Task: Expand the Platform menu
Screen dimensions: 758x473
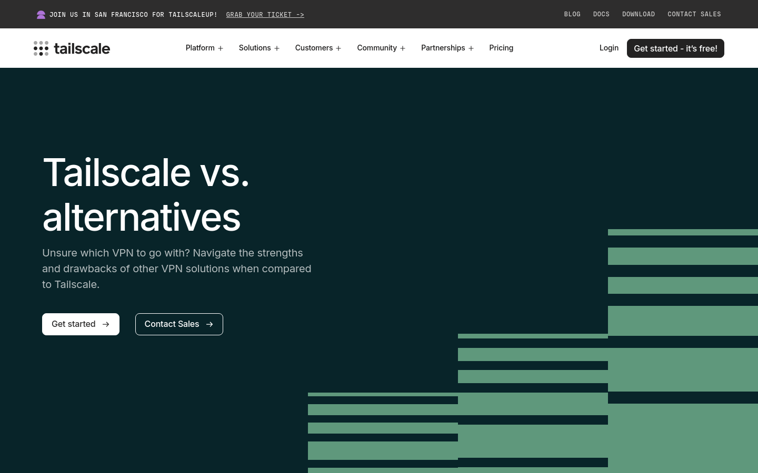Action: click(x=205, y=48)
